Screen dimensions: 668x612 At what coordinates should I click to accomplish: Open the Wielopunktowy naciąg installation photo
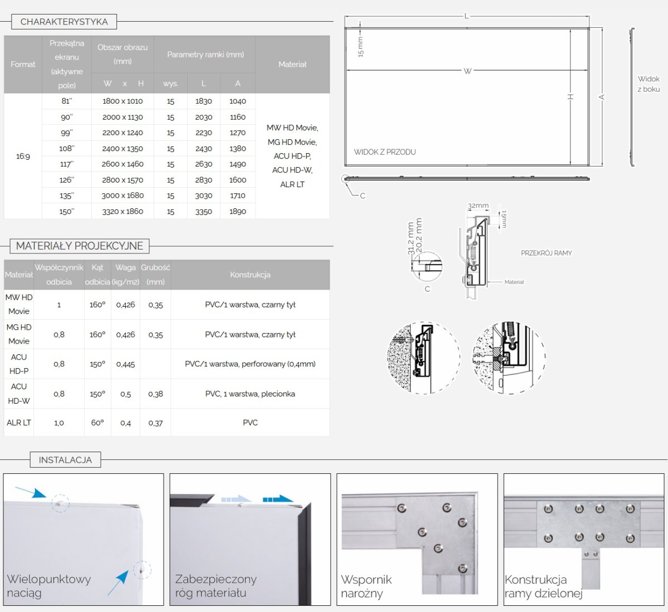(x=83, y=539)
